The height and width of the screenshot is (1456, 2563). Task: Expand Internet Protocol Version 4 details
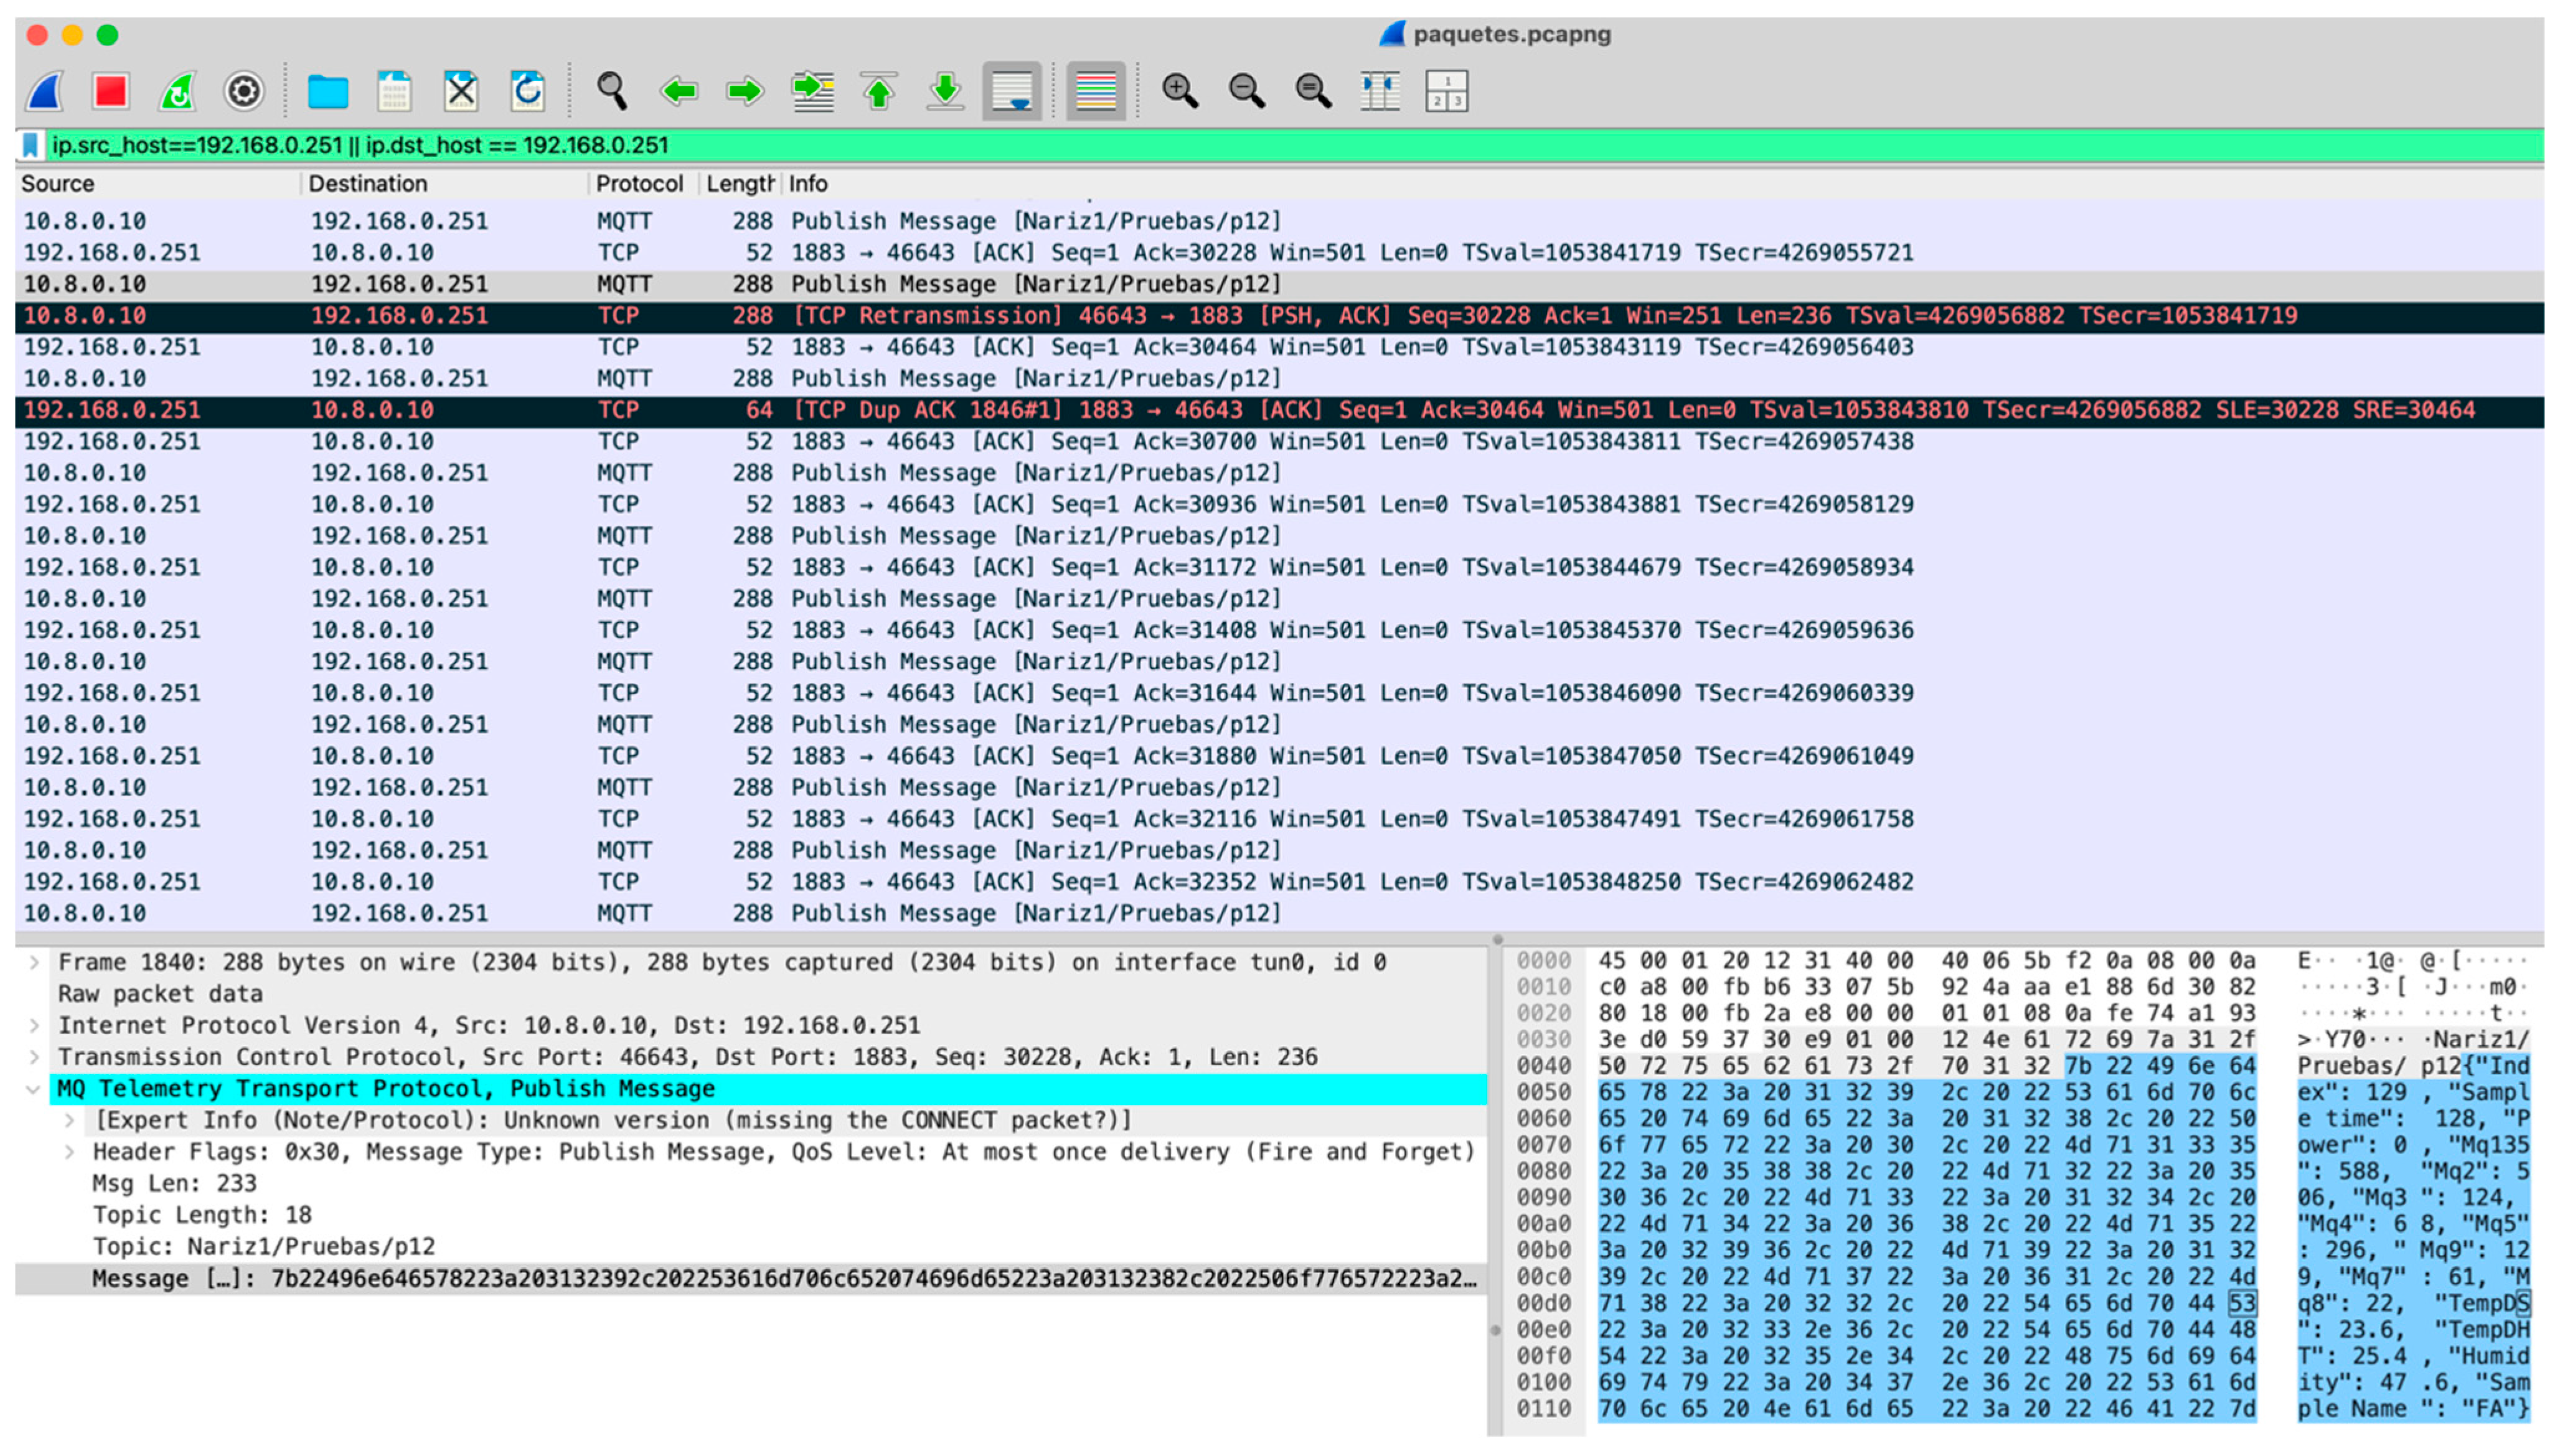click(x=35, y=1026)
